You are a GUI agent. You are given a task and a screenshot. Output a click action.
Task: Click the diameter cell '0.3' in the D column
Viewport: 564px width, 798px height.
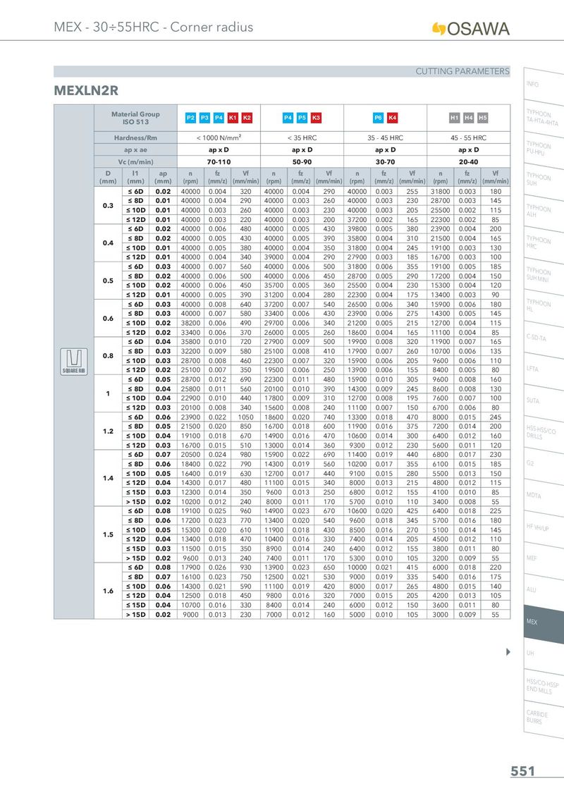108,206
